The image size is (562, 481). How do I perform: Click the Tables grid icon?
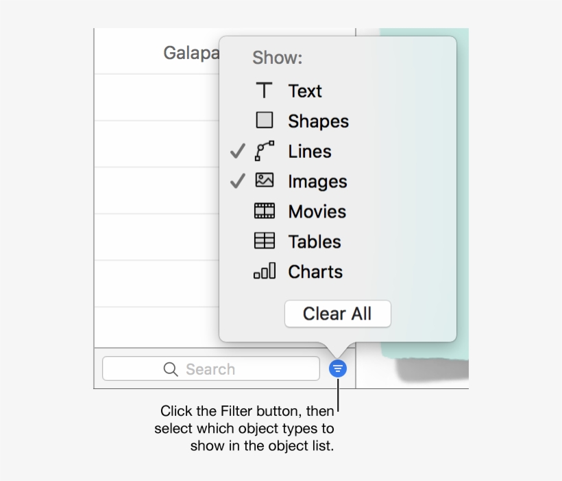(x=264, y=241)
